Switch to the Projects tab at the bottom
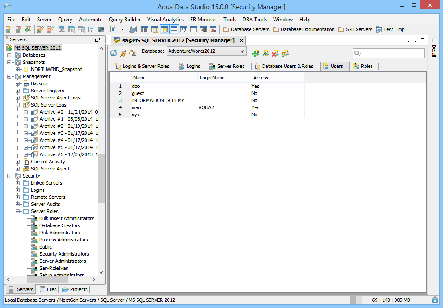 (75, 289)
